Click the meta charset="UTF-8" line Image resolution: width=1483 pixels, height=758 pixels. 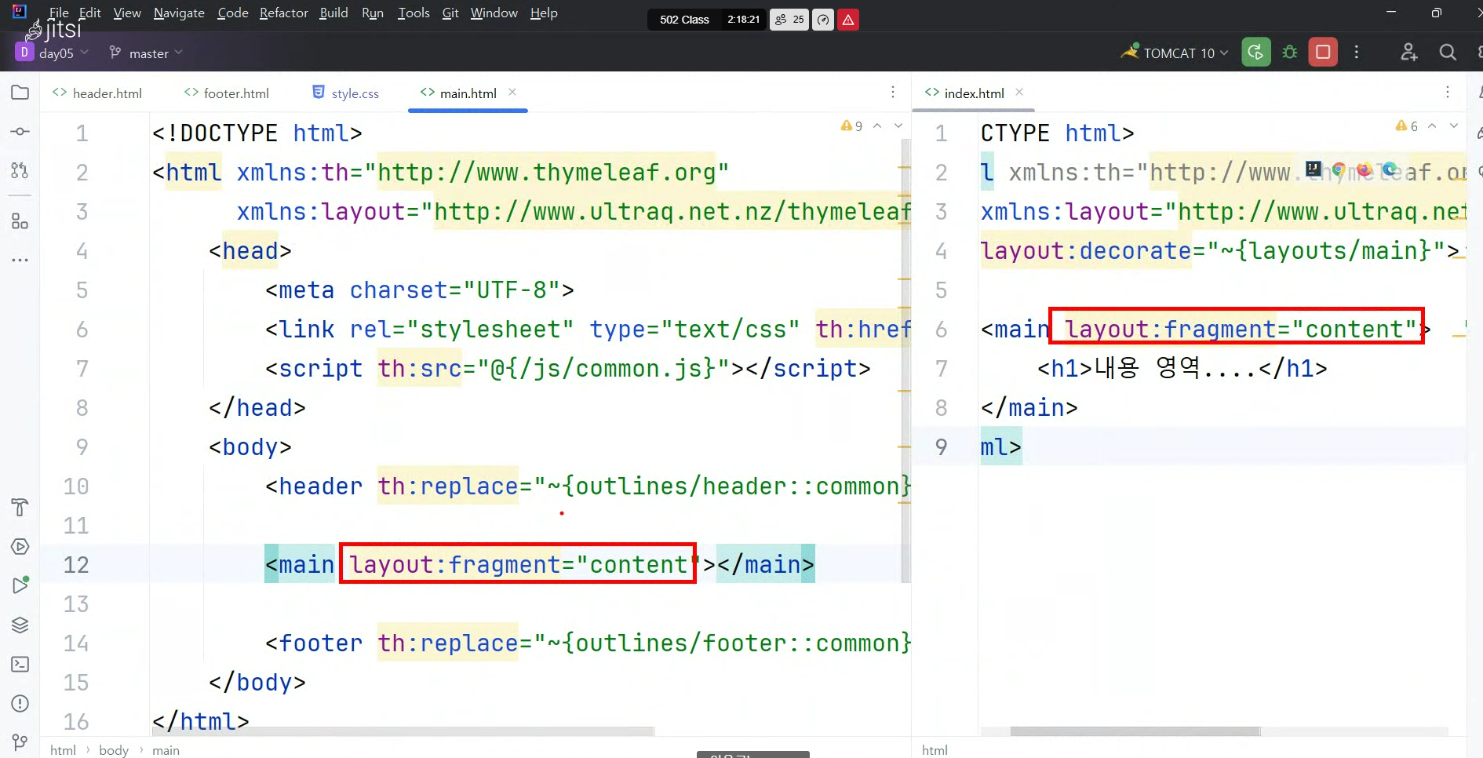tap(420, 290)
